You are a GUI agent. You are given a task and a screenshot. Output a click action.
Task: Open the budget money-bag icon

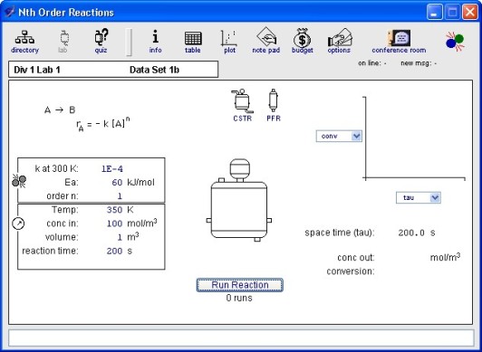(303, 41)
